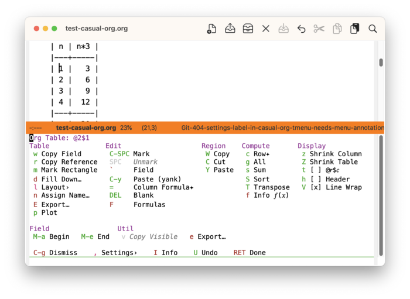410x299 pixels.
Task: Choose Region Copy entry
Action: 217,154
